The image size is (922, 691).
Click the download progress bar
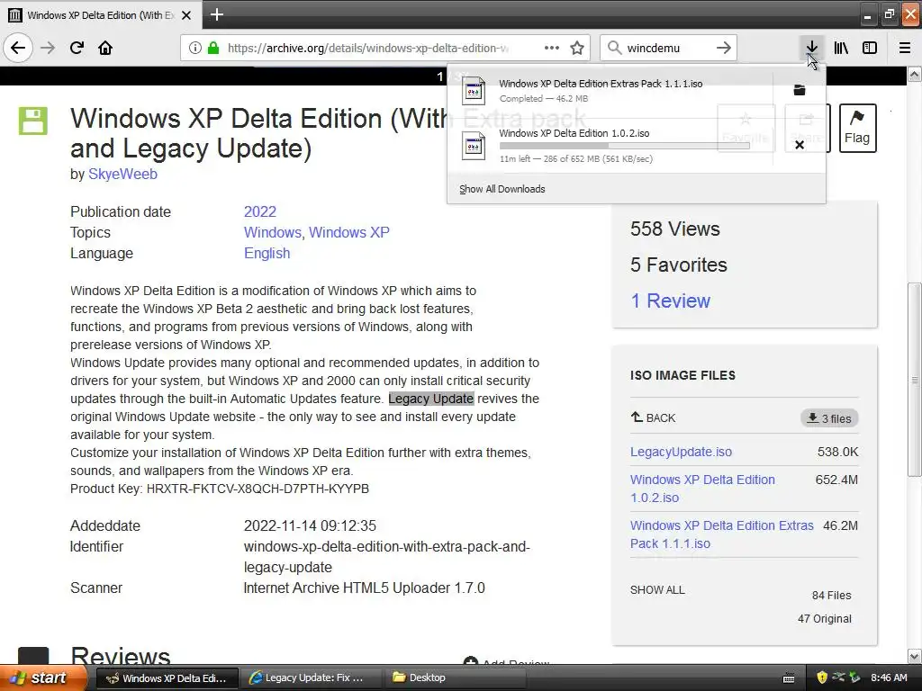click(x=625, y=146)
